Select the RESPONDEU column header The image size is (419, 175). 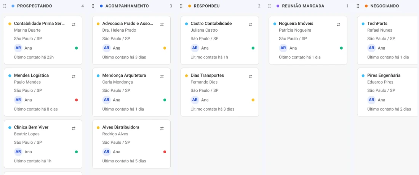(x=207, y=6)
